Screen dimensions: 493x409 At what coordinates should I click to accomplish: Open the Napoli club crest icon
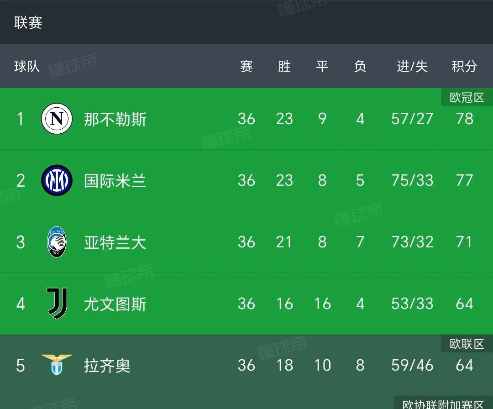click(57, 119)
